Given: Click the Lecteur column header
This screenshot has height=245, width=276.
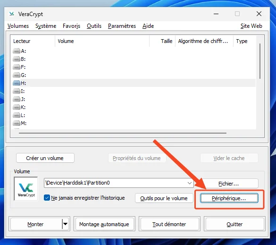Looking at the screenshot, I should 33,41.
